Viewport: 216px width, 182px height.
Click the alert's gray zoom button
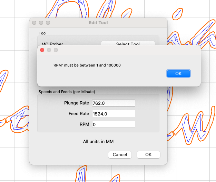[56, 50]
